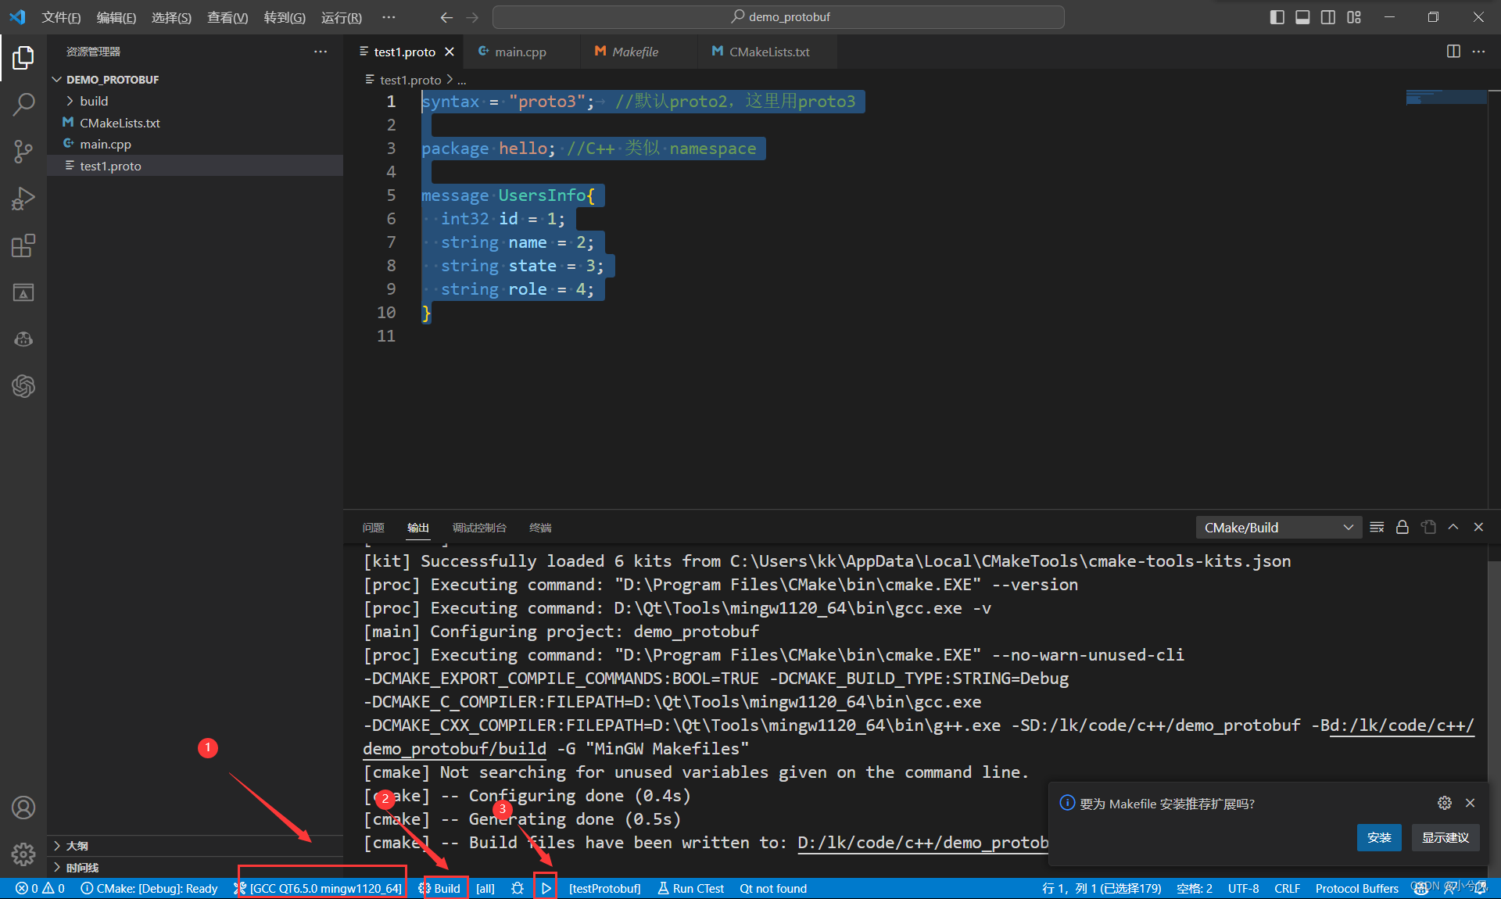This screenshot has height=899, width=1501.
Task: Close the bottom output panel
Action: tap(1478, 528)
